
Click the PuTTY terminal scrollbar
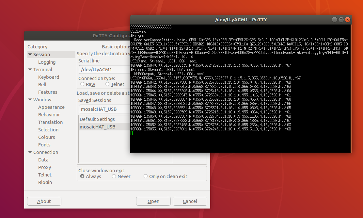tap(352, 89)
